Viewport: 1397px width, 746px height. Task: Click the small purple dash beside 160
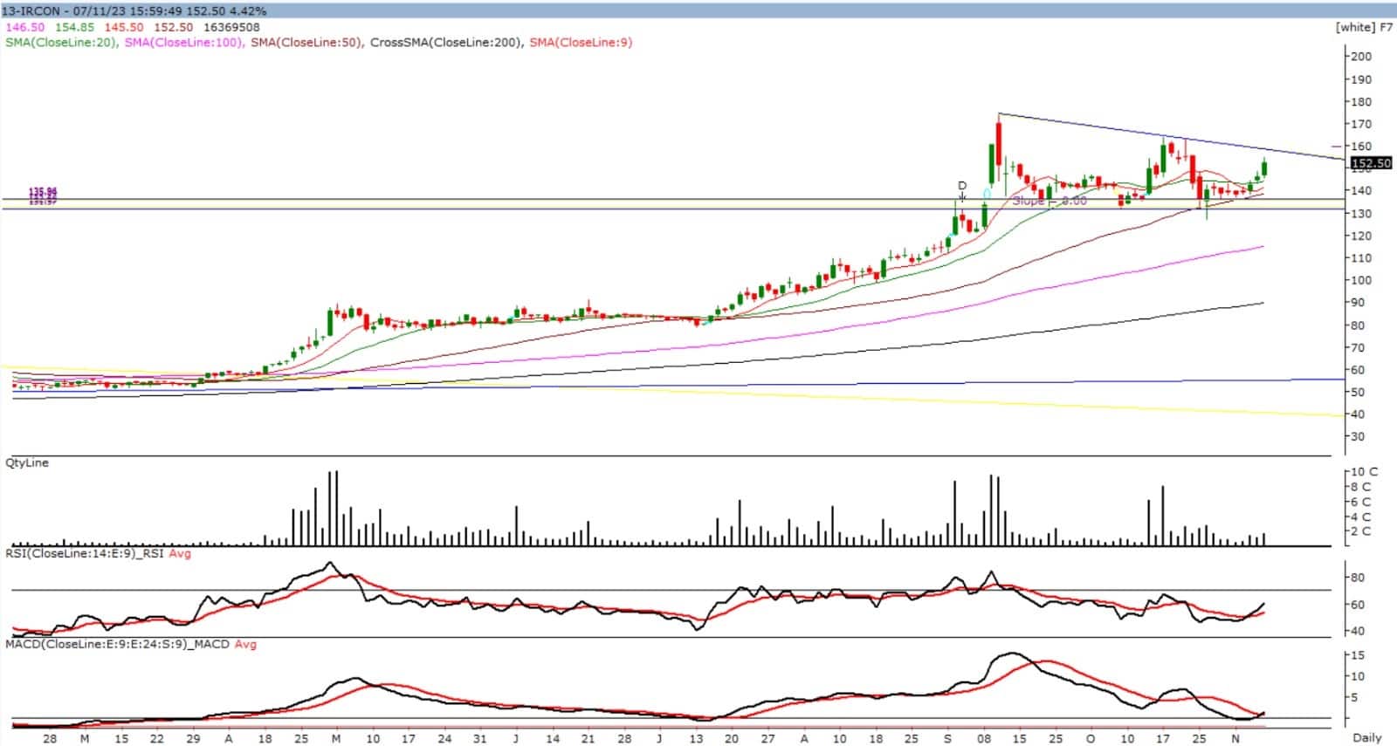[x=1336, y=147]
